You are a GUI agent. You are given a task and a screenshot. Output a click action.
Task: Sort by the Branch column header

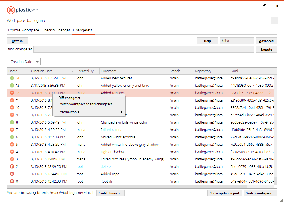tap(181, 71)
